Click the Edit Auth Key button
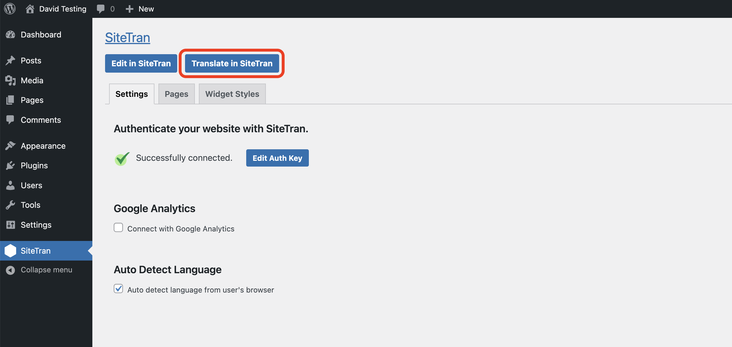The image size is (732, 347). 277,158
